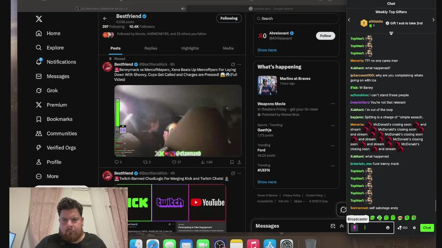Image resolution: width=442 pixels, height=248 pixels.
Task: Go back with the arrow beside Bestfriend
Action: coord(105,19)
